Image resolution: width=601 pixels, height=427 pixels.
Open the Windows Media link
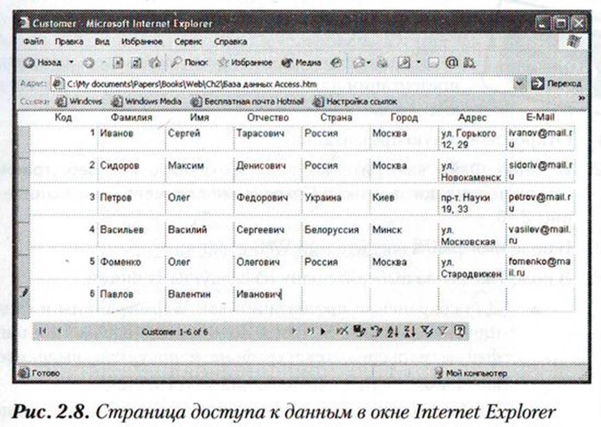pyautogui.click(x=146, y=102)
